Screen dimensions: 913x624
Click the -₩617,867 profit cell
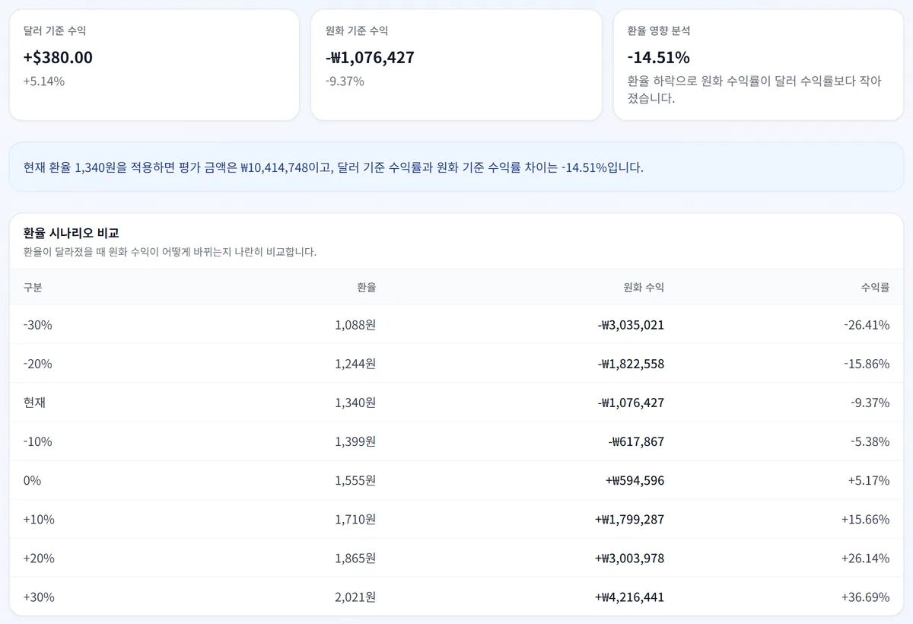(636, 441)
